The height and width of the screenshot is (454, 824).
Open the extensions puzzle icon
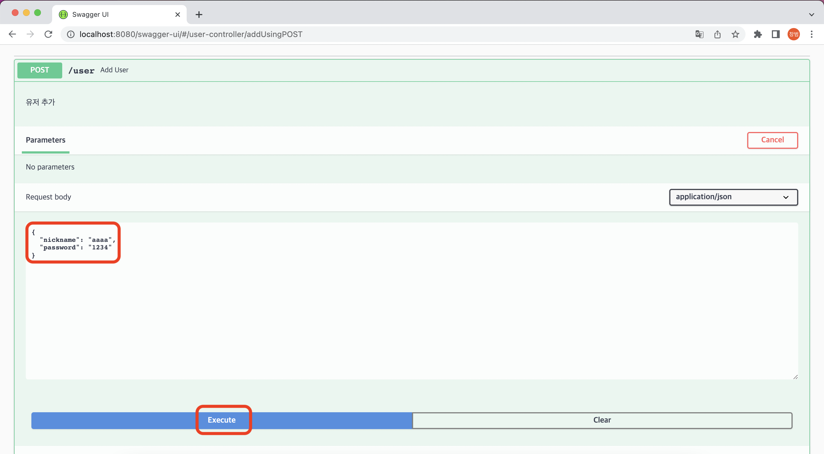[x=758, y=34]
